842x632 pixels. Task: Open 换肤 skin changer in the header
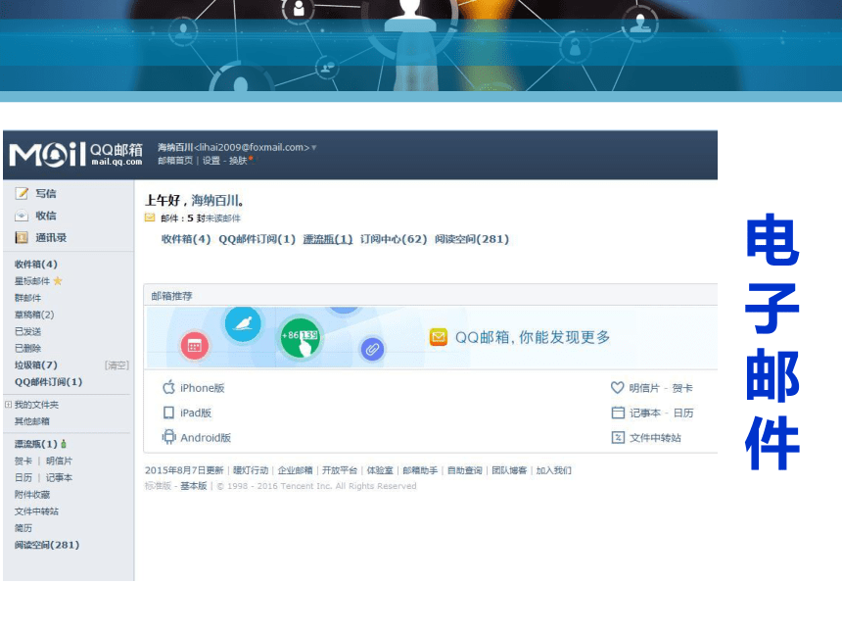click(x=238, y=160)
